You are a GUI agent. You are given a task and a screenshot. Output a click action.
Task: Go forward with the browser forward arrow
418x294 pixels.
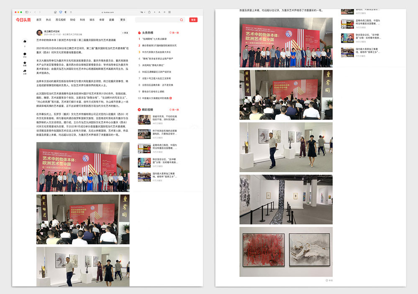coord(40,12)
